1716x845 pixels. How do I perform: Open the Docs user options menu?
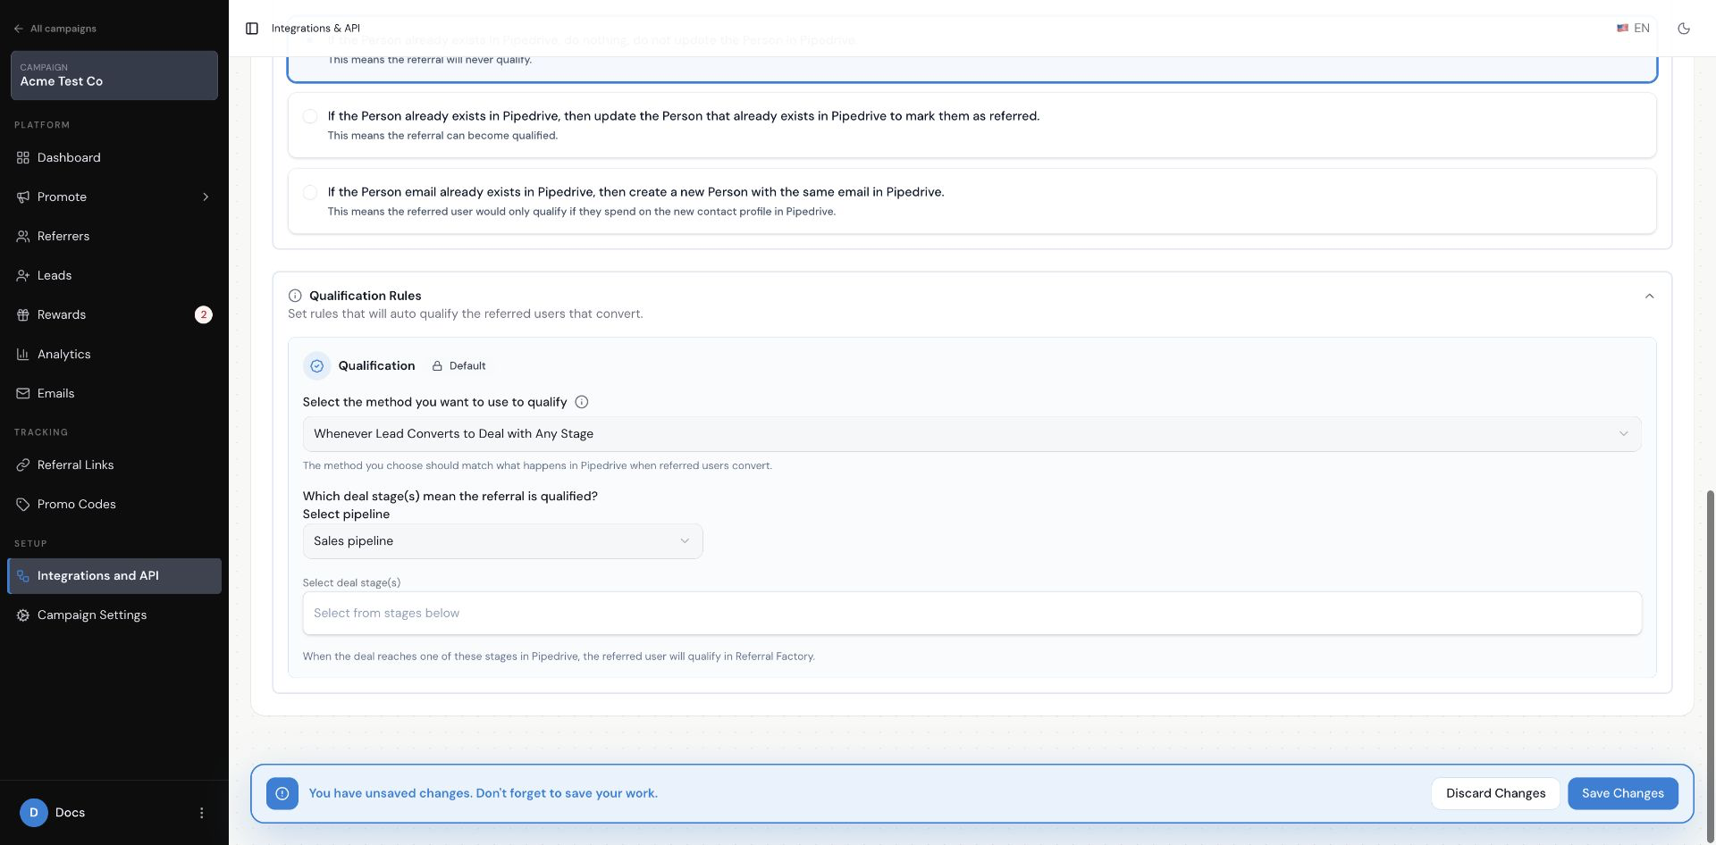(x=201, y=813)
